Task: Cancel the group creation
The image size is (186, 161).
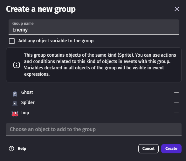Action: click(x=148, y=149)
